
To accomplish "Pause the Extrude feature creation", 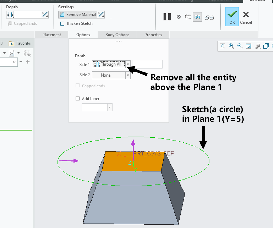I will [x=167, y=17].
